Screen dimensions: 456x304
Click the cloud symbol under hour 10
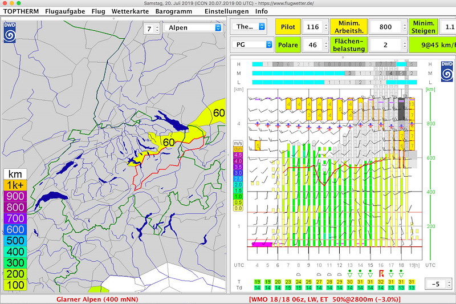319,274
